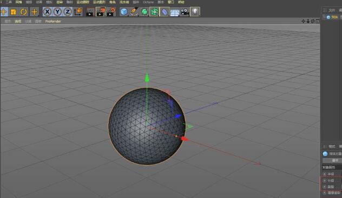Toggle the X axis lock
The height and width of the screenshot is (198, 342).
[47, 12]
